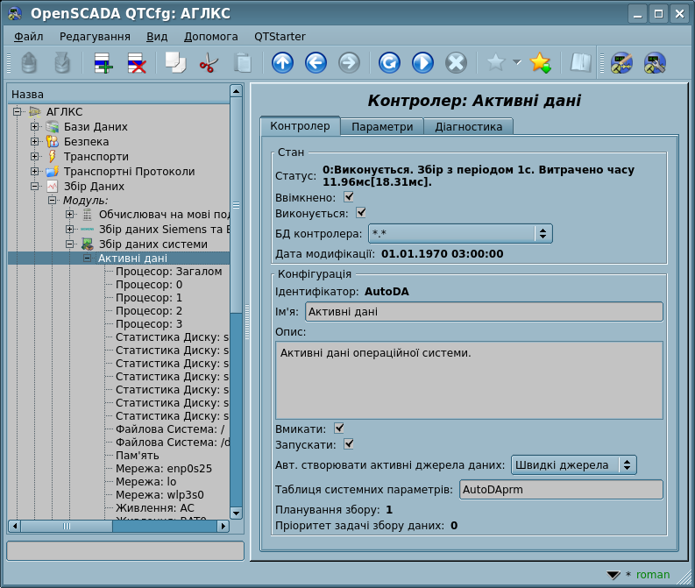The height and width of the screenshot is (588, 695).
Task: Click the Таблиця системних параметрів field
Action: (x=561, y=489)
